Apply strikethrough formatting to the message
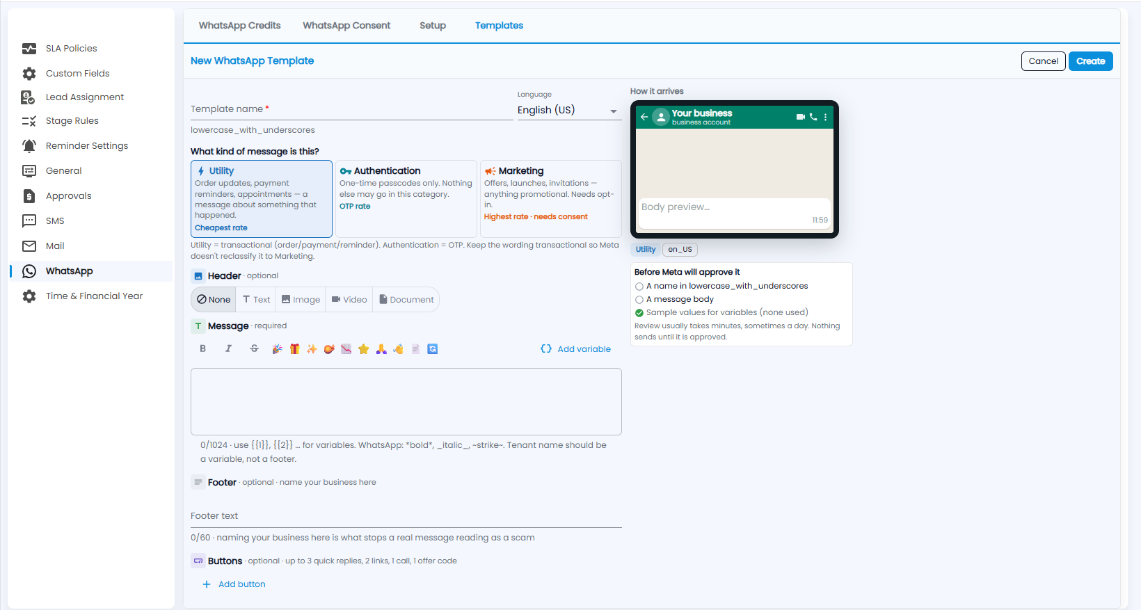 click(254, 348)
